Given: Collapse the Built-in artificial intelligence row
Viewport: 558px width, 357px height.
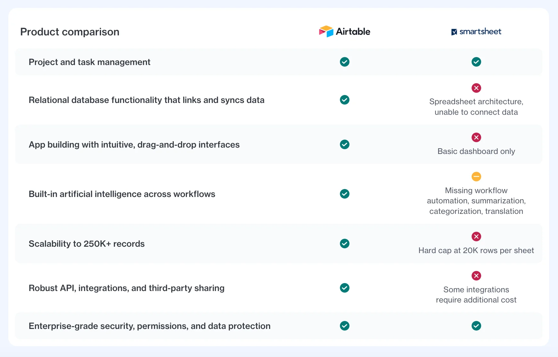Looking at the screenshot, I should (122, 194).
